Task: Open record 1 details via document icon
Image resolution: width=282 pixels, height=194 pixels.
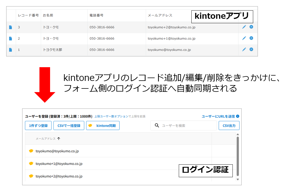Action: click(x=11, y=50)
